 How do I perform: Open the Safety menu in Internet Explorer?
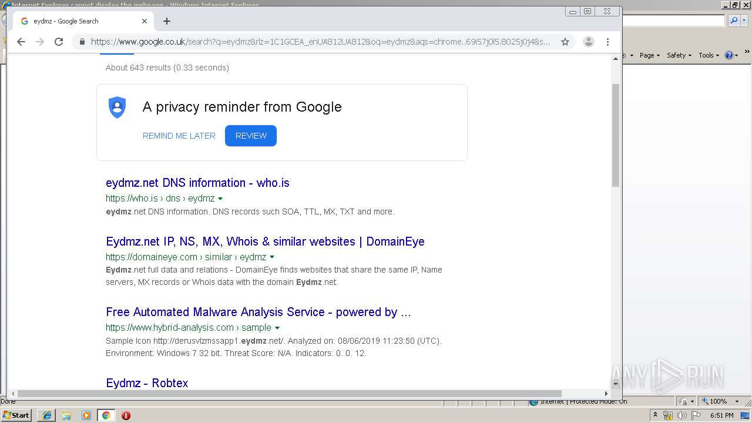(x=679, y=55)
